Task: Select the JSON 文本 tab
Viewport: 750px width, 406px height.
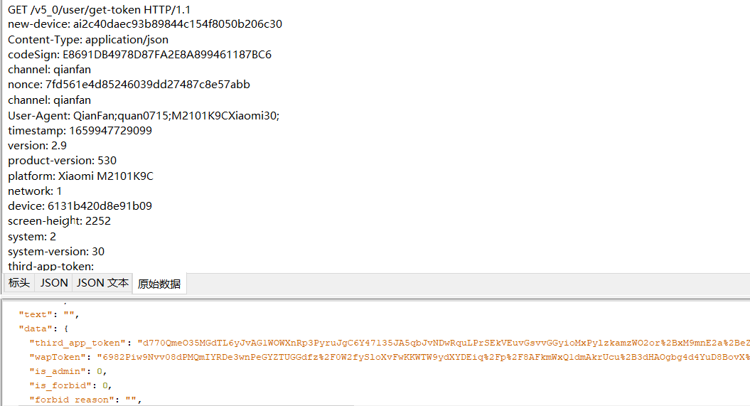Action: coord(102,283)
